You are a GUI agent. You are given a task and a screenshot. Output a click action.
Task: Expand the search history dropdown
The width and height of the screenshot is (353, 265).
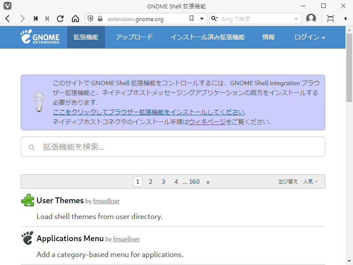296,19
